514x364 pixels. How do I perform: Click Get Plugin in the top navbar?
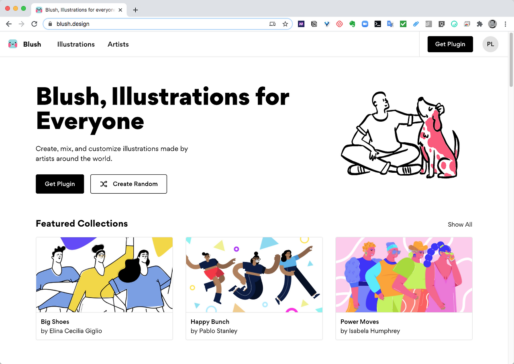(x=450, y=44)
